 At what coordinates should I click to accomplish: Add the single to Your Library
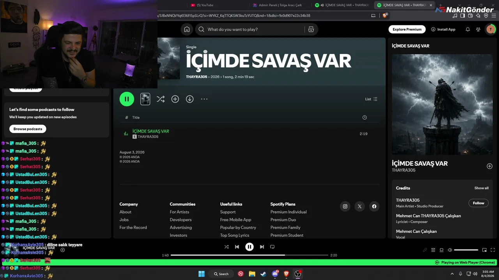175,99
